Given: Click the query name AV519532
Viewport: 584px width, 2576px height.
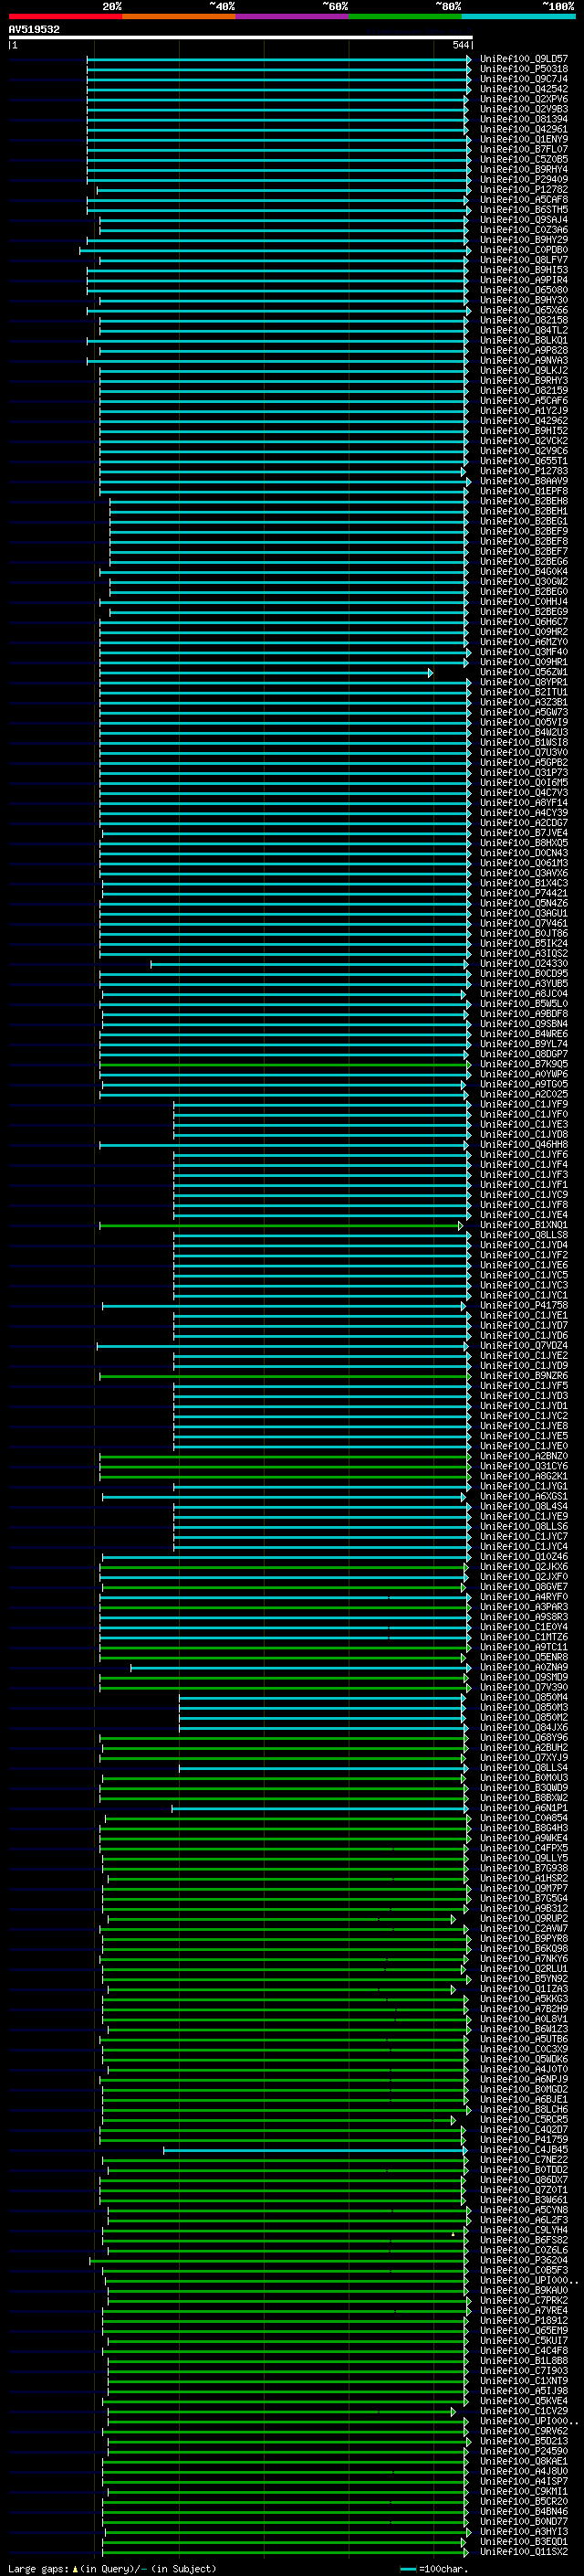Looking at the screenshot, I should (34, 30).
